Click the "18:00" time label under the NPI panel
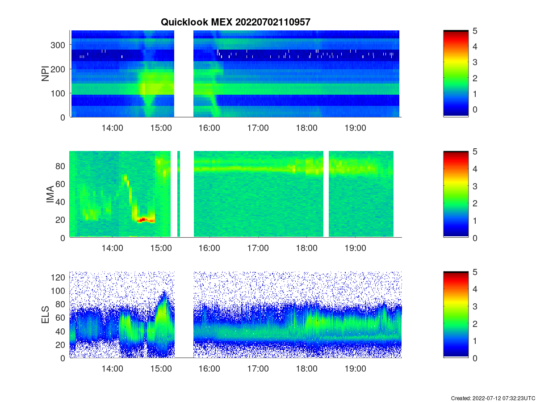This screenshot has height=402, width=536. (x=306, y=128)
